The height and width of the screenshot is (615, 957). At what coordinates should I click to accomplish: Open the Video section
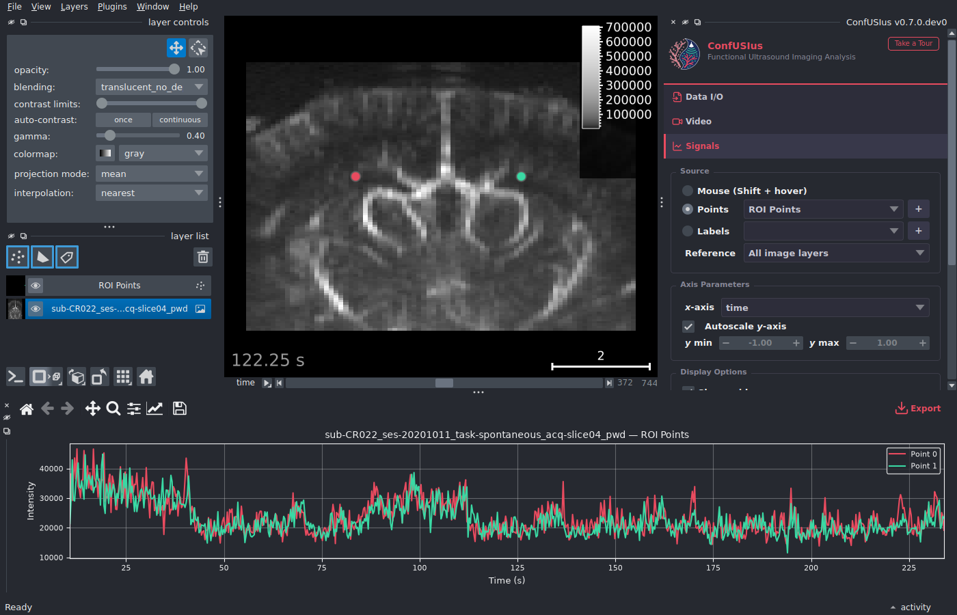point(805,122)
